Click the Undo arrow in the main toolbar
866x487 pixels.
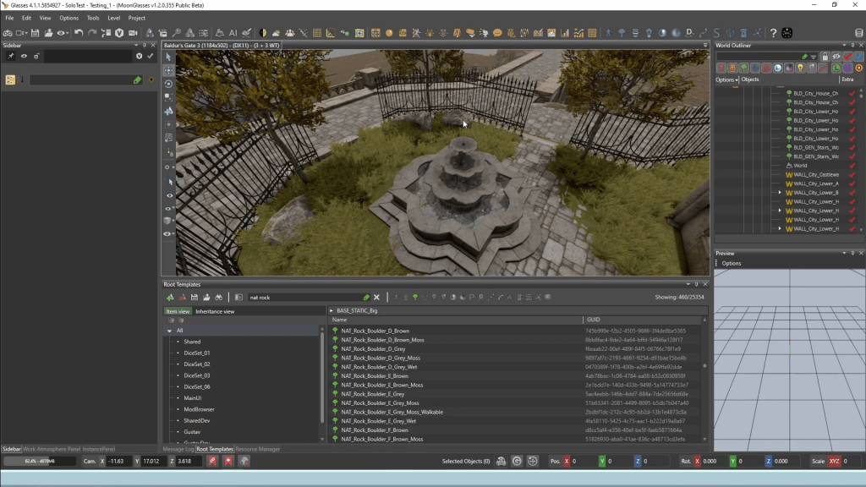[79, 33]
